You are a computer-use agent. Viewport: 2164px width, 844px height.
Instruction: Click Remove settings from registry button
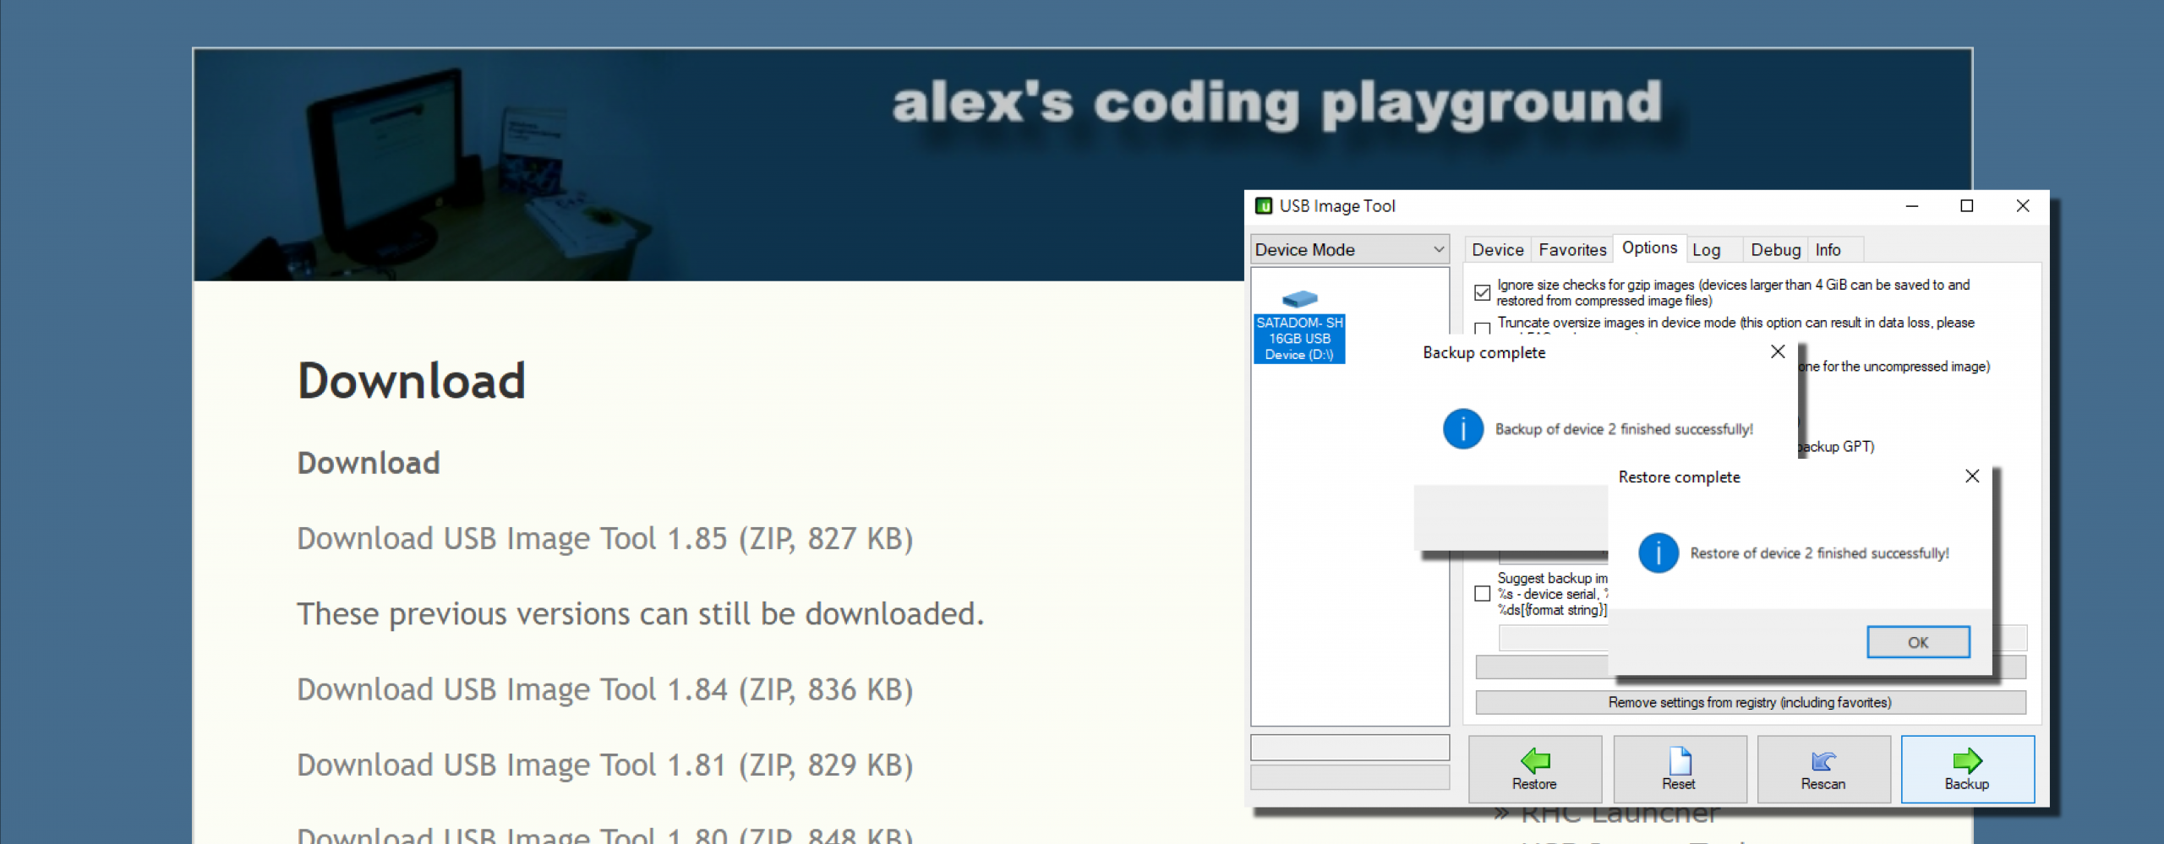click(1750, 702)
